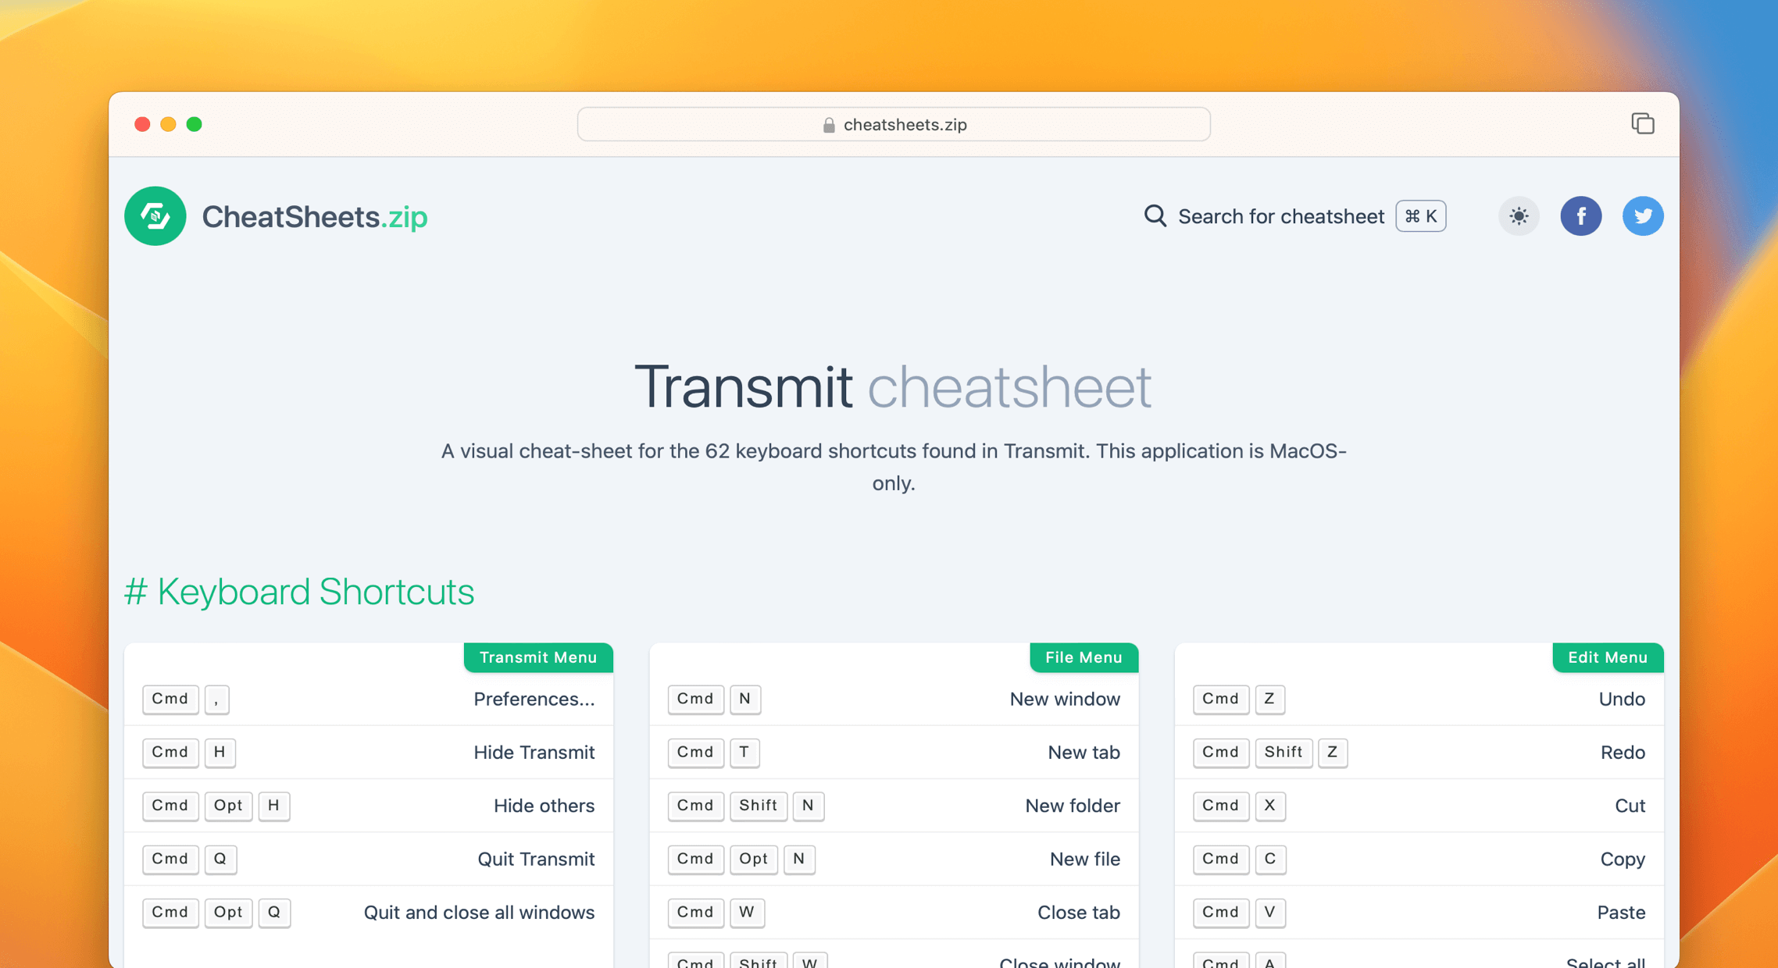Image resolution: width=1778 pixels, height=968 pixels.
Task: Click the Q key in Quit Transmit row
Action: click(220, 859)
